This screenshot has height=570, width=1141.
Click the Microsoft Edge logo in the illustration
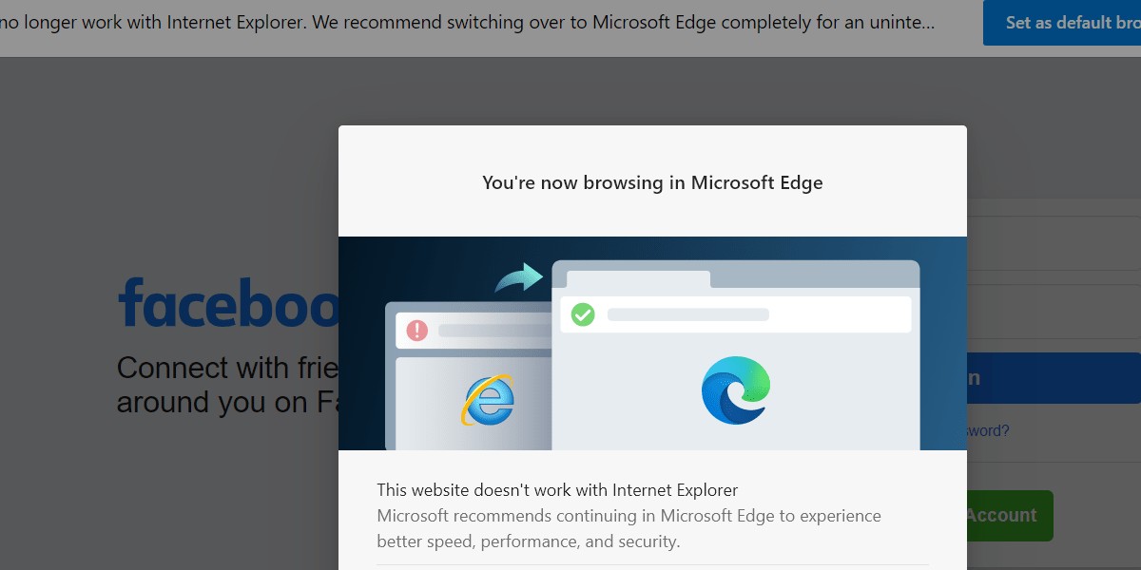[733, 389]
